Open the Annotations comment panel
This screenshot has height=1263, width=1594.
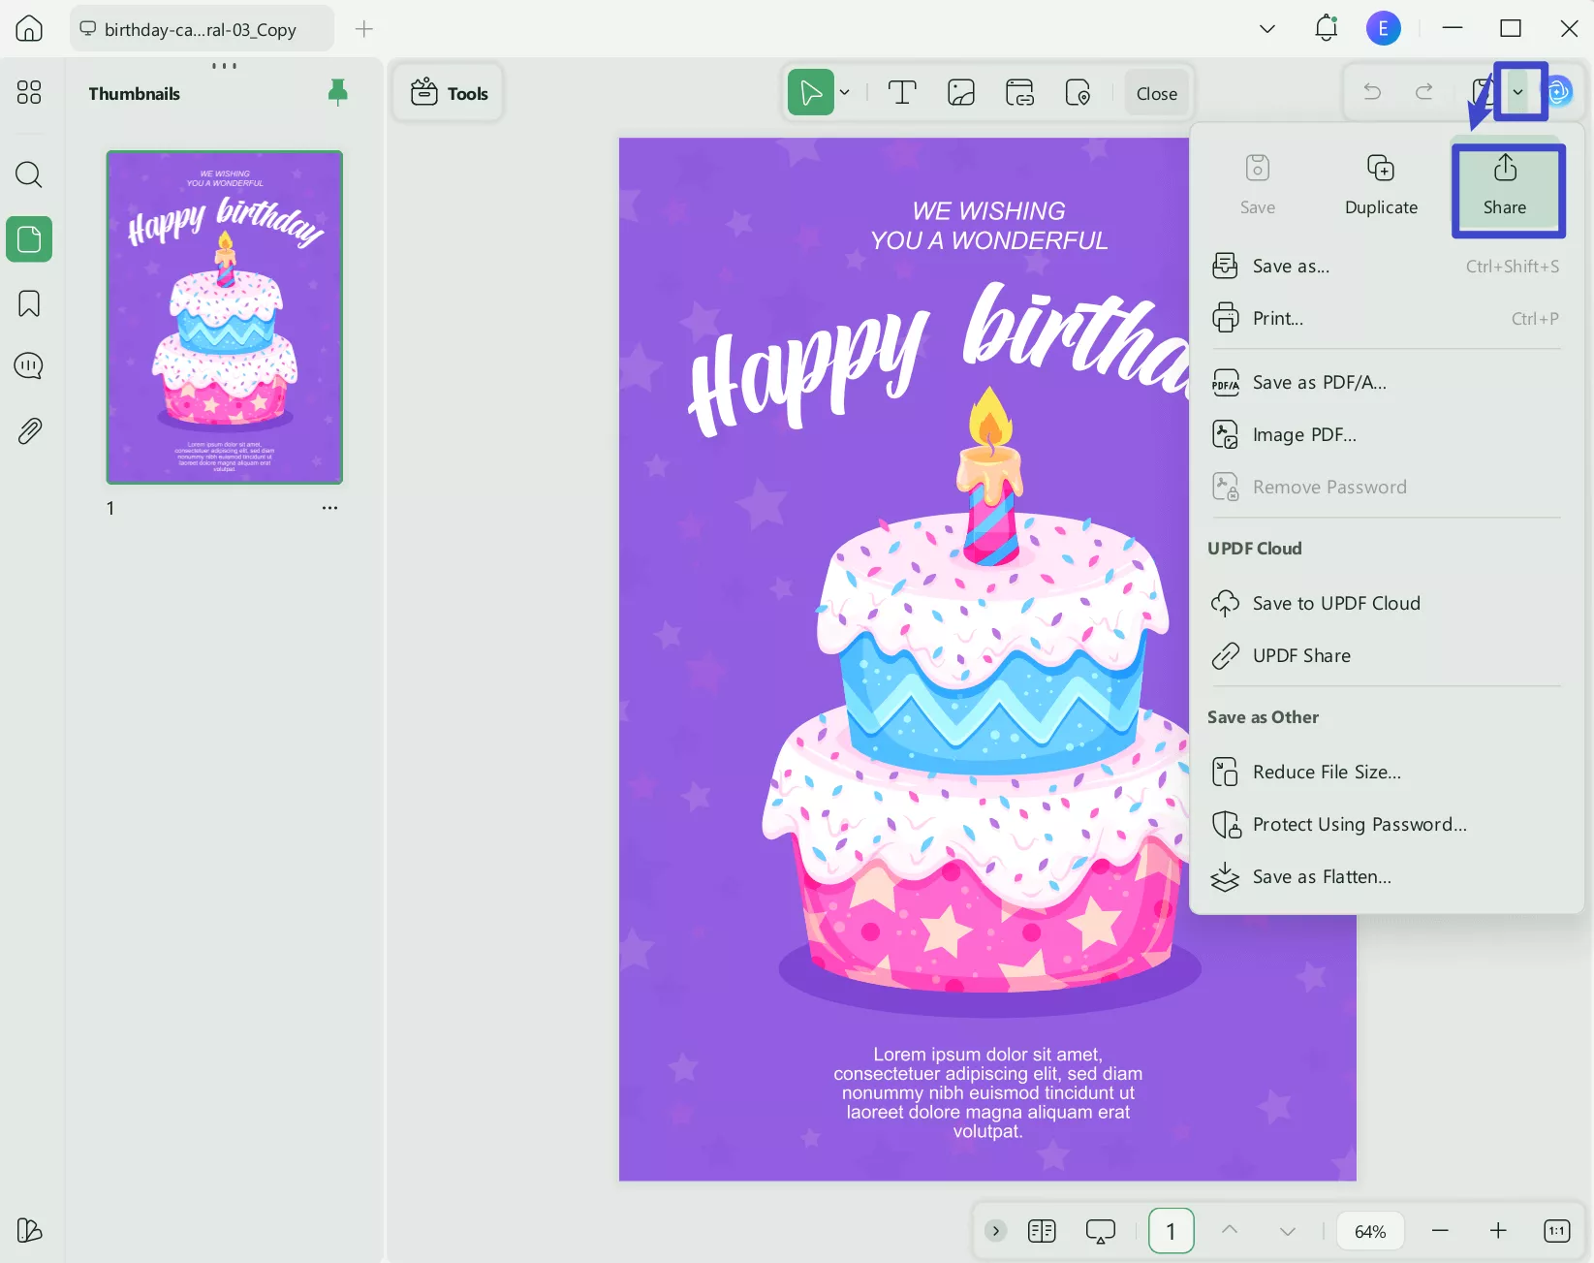(28, 365)
